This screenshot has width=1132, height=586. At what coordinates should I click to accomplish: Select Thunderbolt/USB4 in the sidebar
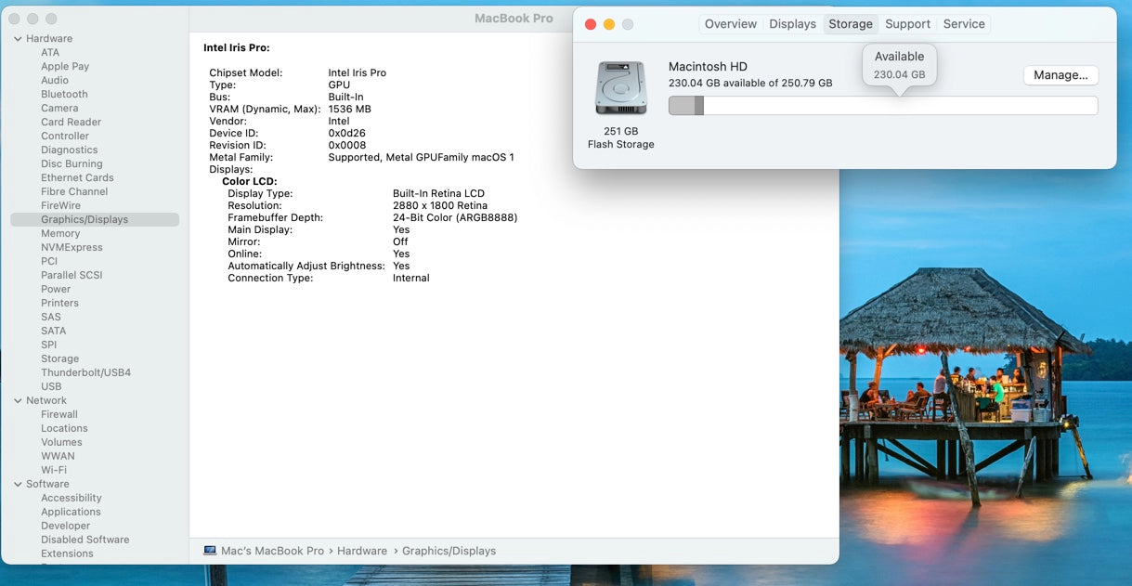85,372
